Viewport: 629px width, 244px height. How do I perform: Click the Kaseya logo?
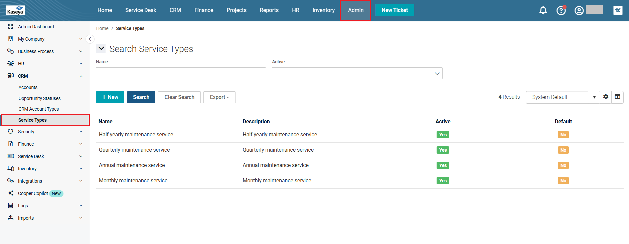point(15,10)
